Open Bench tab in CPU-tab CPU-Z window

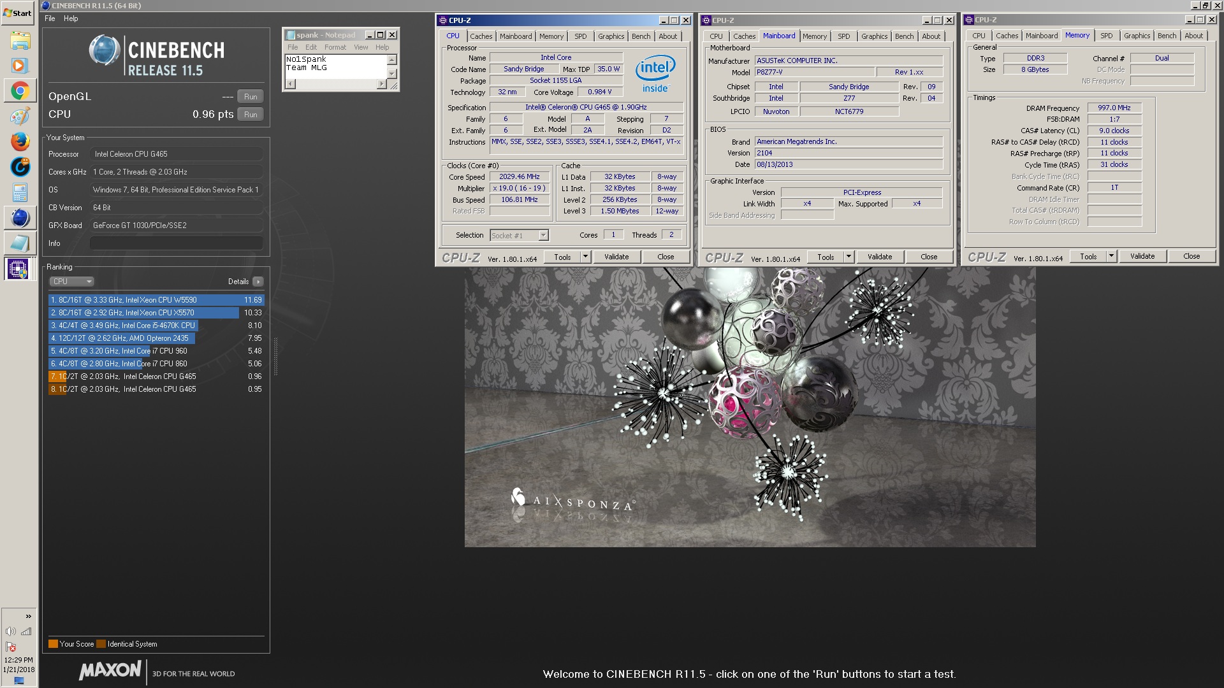point(641,36)
